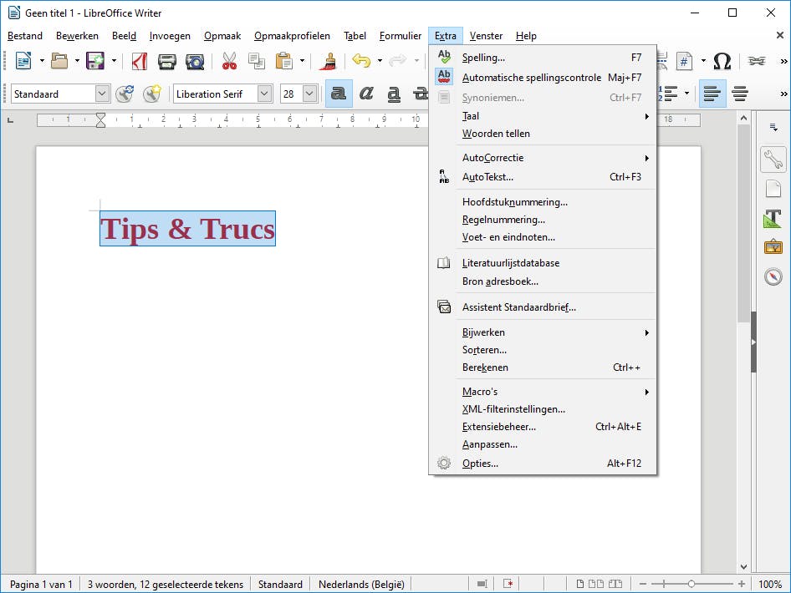
Task: Print the document via printer icon
Action: point(167,61)
